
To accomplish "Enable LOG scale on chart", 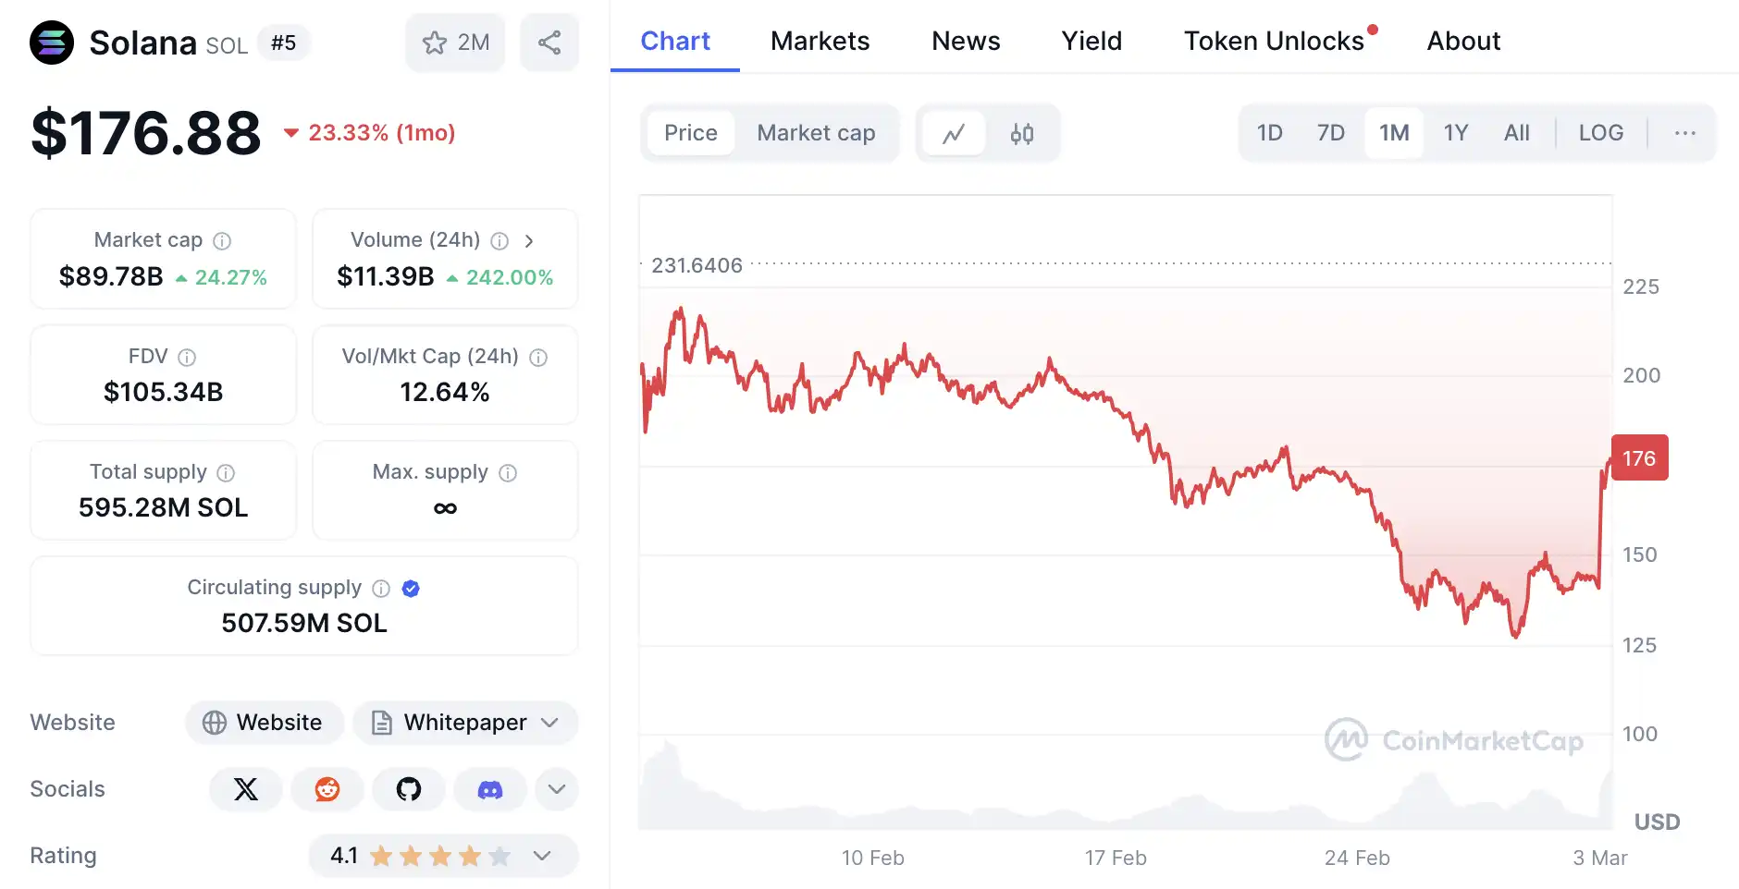I will pos(1600,133).
